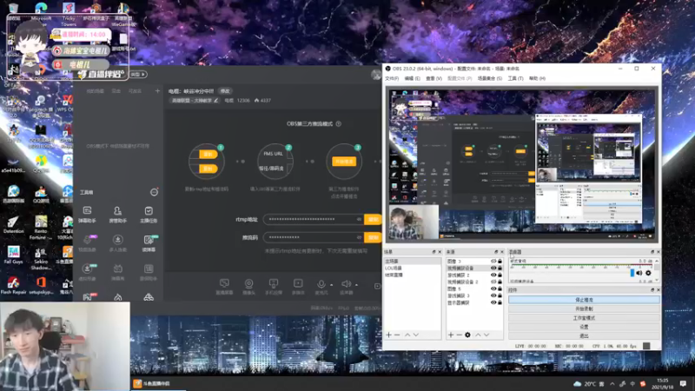Open the 场景集合(S) menu in OBS
Image resolution: width=695 pixels, height=391 pixels.
[489, 78]
